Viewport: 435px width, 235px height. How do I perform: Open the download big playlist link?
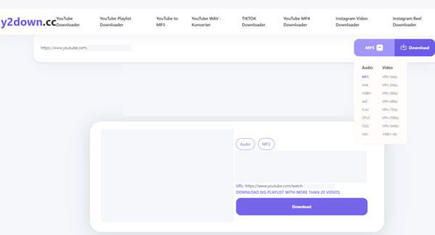[x=288, y=192]
